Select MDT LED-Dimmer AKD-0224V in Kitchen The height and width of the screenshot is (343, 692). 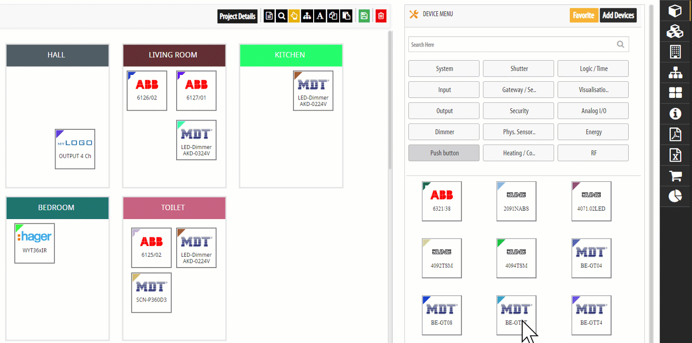coord(313,91)
